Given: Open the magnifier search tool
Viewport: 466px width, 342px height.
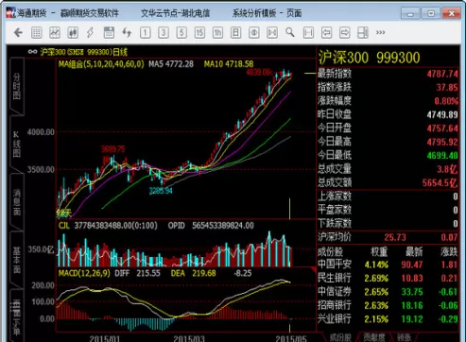Looking at the screenshot, I should 290,32.
